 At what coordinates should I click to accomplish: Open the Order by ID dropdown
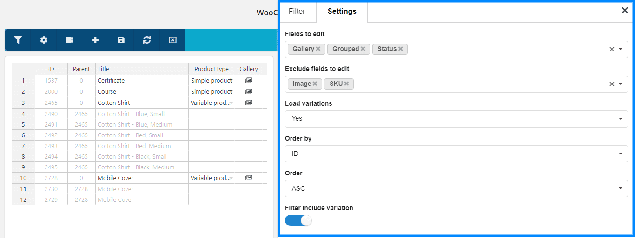pyautogui.click(x=456, y=154)
